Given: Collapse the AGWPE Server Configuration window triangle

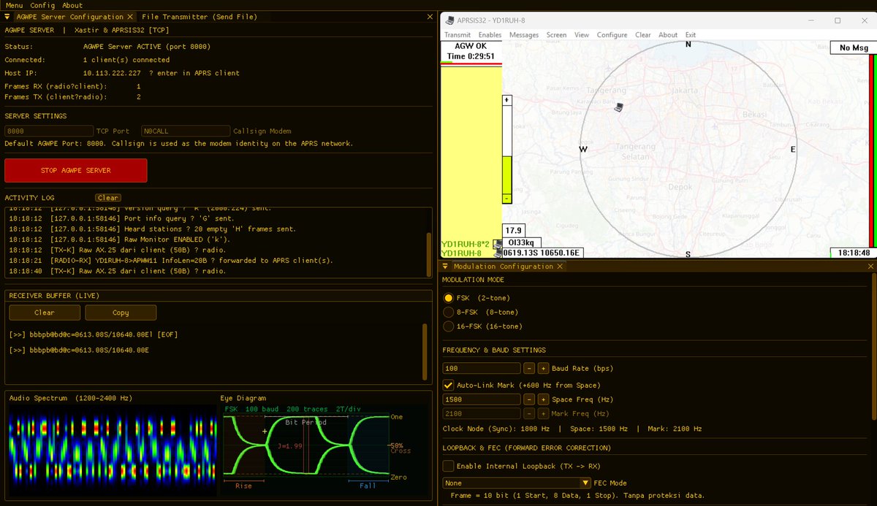Looking at the screenshot, I should coord(7,16).
